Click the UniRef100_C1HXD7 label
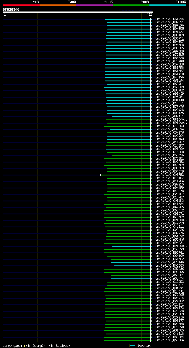Screen dimensions: 189x348 click(170, 198)
